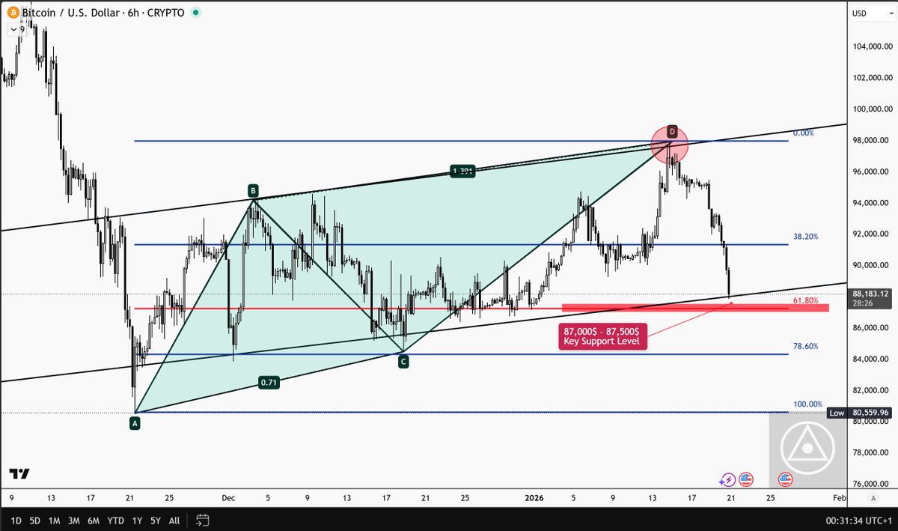Click the Dec label on the time axis
This screenshot has width=898, height=531.
point(228,497)
